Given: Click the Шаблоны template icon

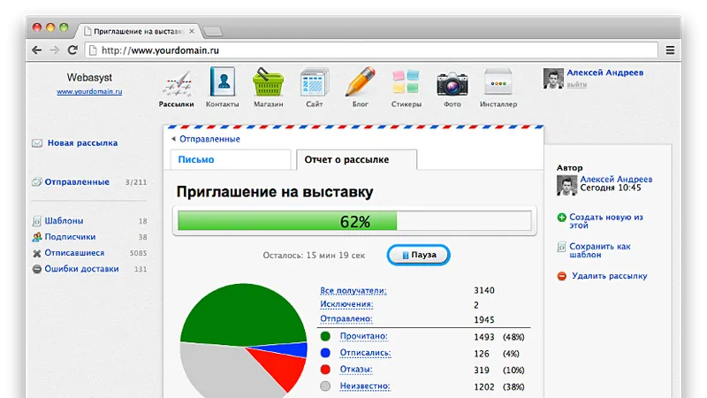Looking at the screenshot, I should pos(37,221).
